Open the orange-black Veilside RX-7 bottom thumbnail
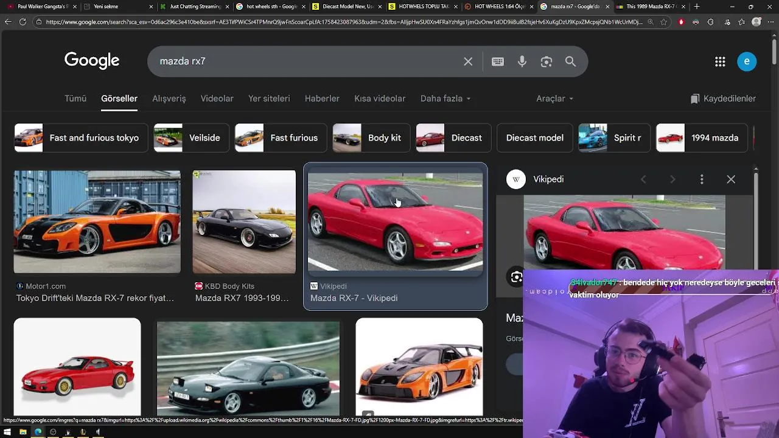 (x=419, y=367)
